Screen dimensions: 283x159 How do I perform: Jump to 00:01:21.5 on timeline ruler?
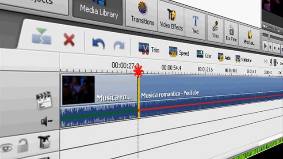pos(205,69)
